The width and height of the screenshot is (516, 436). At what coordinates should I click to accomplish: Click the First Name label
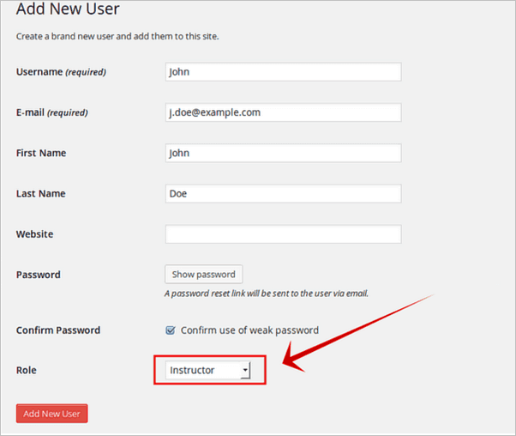pos(41,153)
